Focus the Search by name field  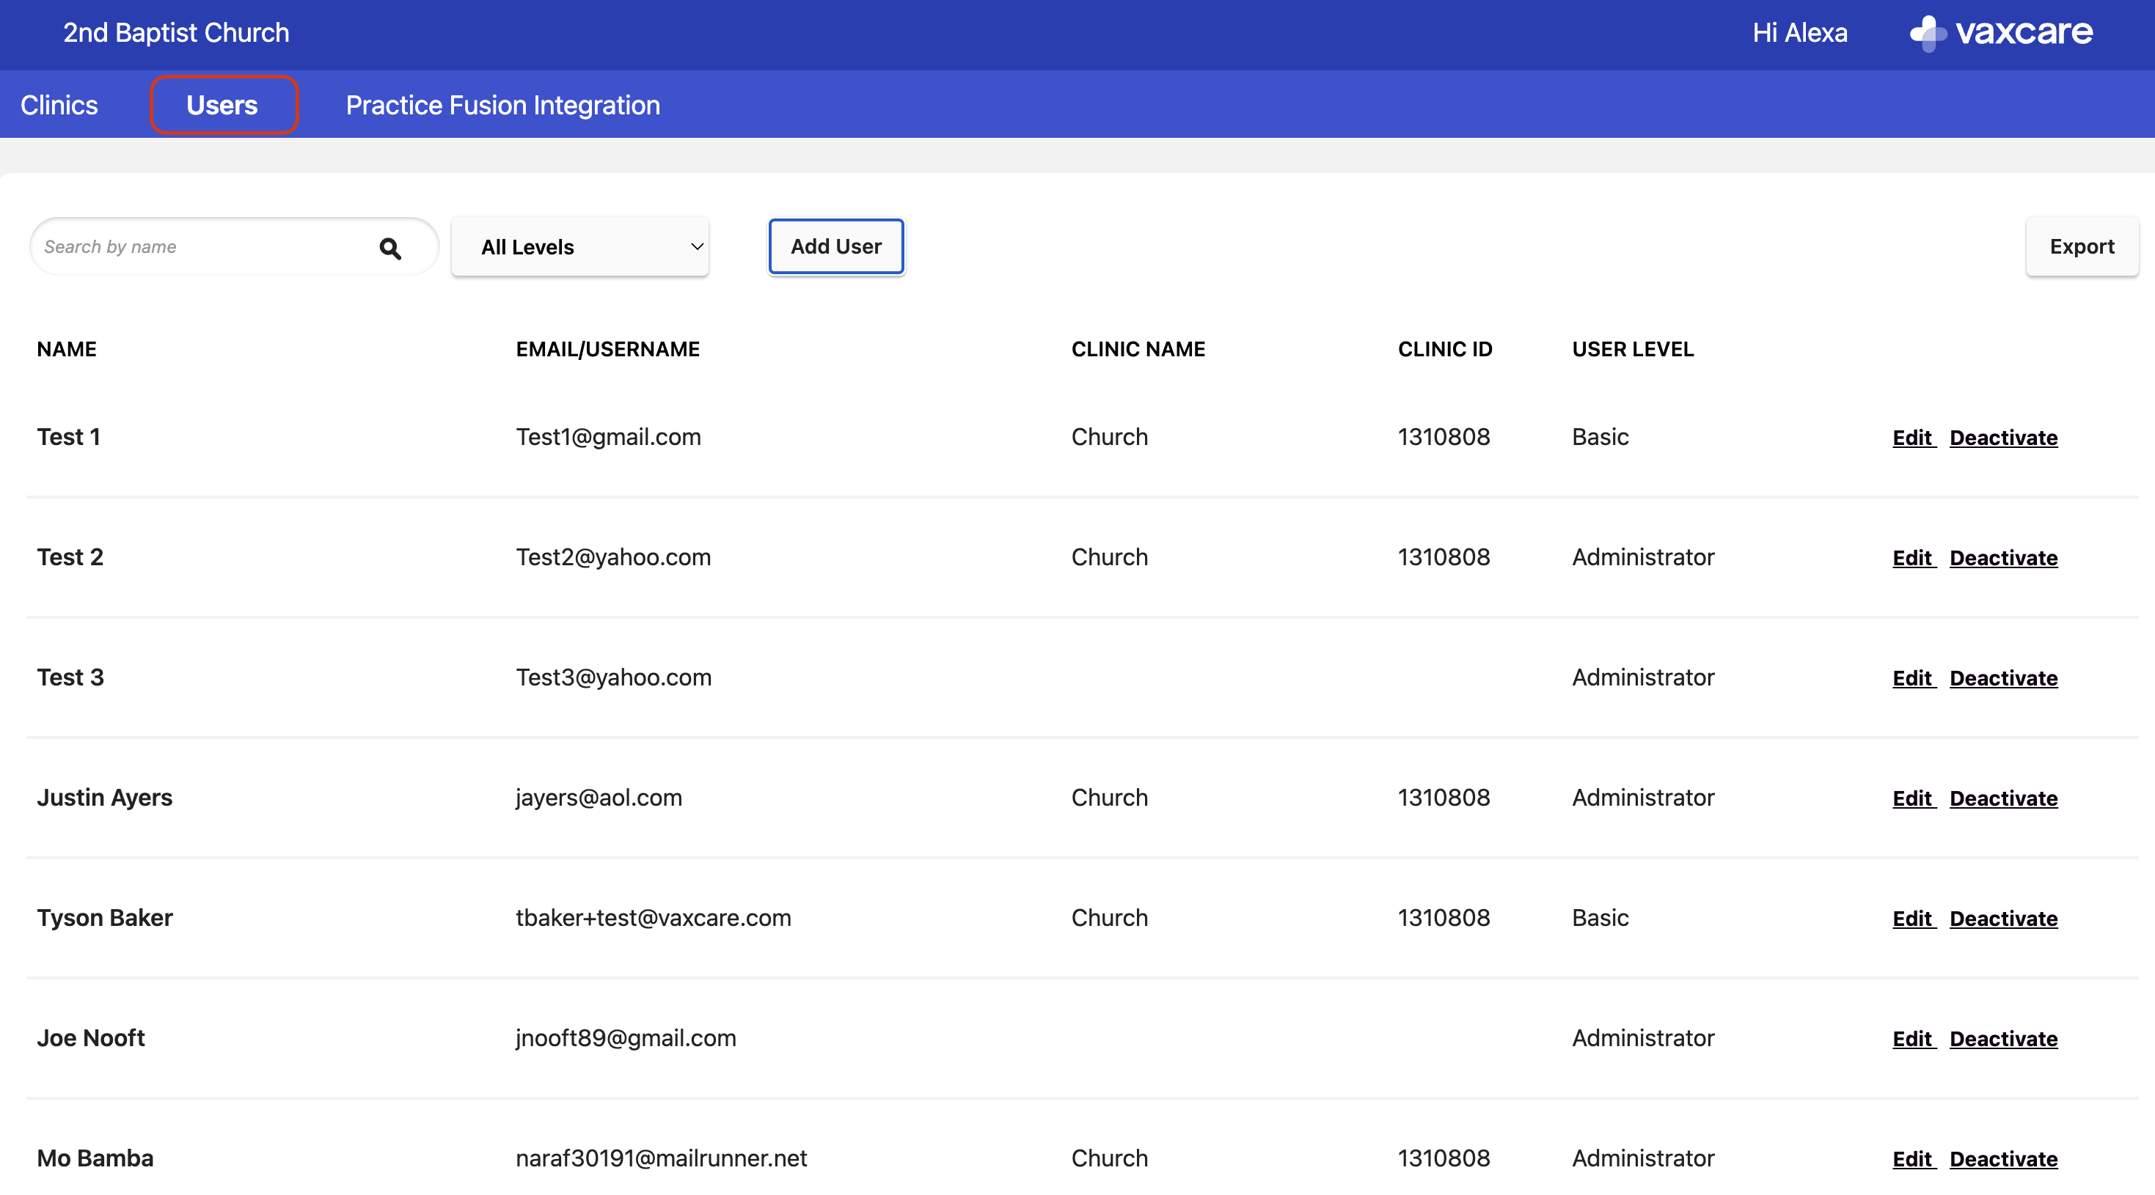[x=201, y=246]
